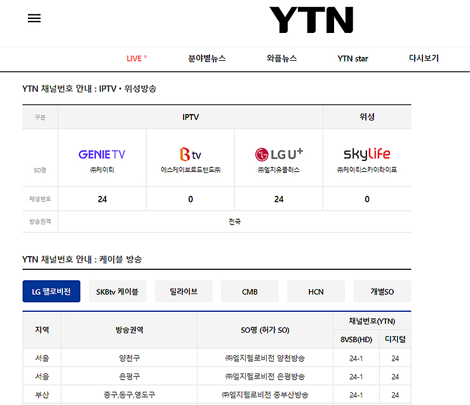Click B tv channel number 0
Viewport: 470px width, 405px height.
click(x=191, y=199)
